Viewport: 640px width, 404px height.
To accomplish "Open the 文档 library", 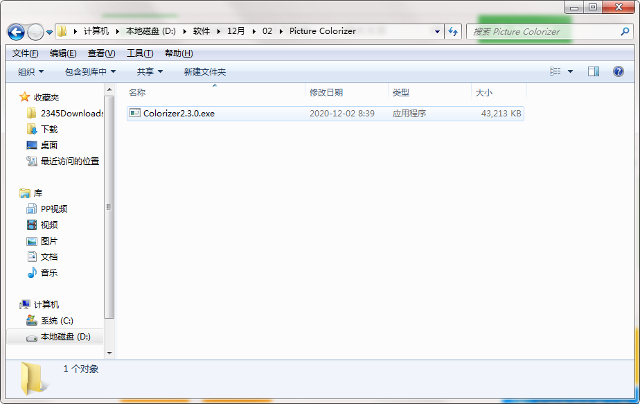I will (x=49, y=257).
